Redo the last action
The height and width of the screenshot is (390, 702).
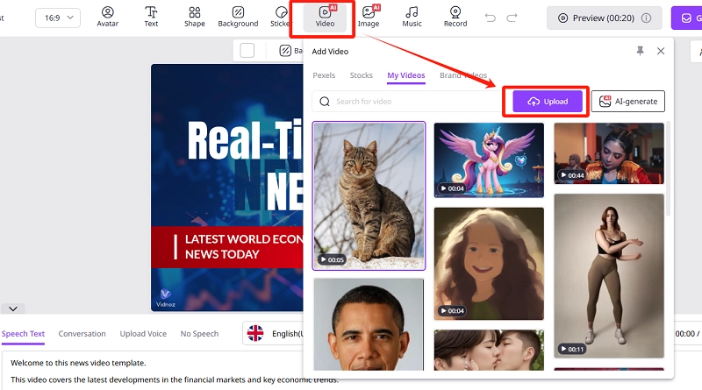[512, 18]
